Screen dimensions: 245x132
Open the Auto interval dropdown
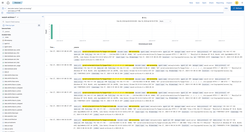point(165,21)
